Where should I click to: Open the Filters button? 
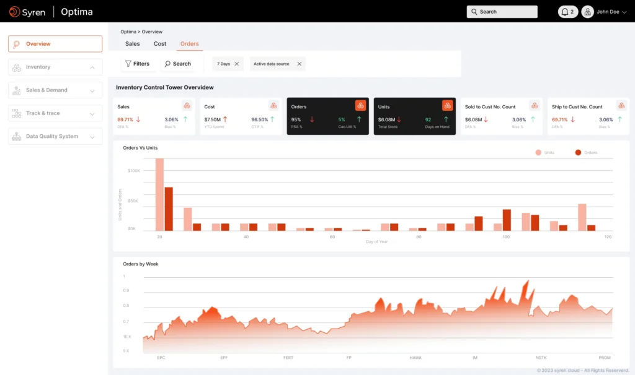(137, 64)
